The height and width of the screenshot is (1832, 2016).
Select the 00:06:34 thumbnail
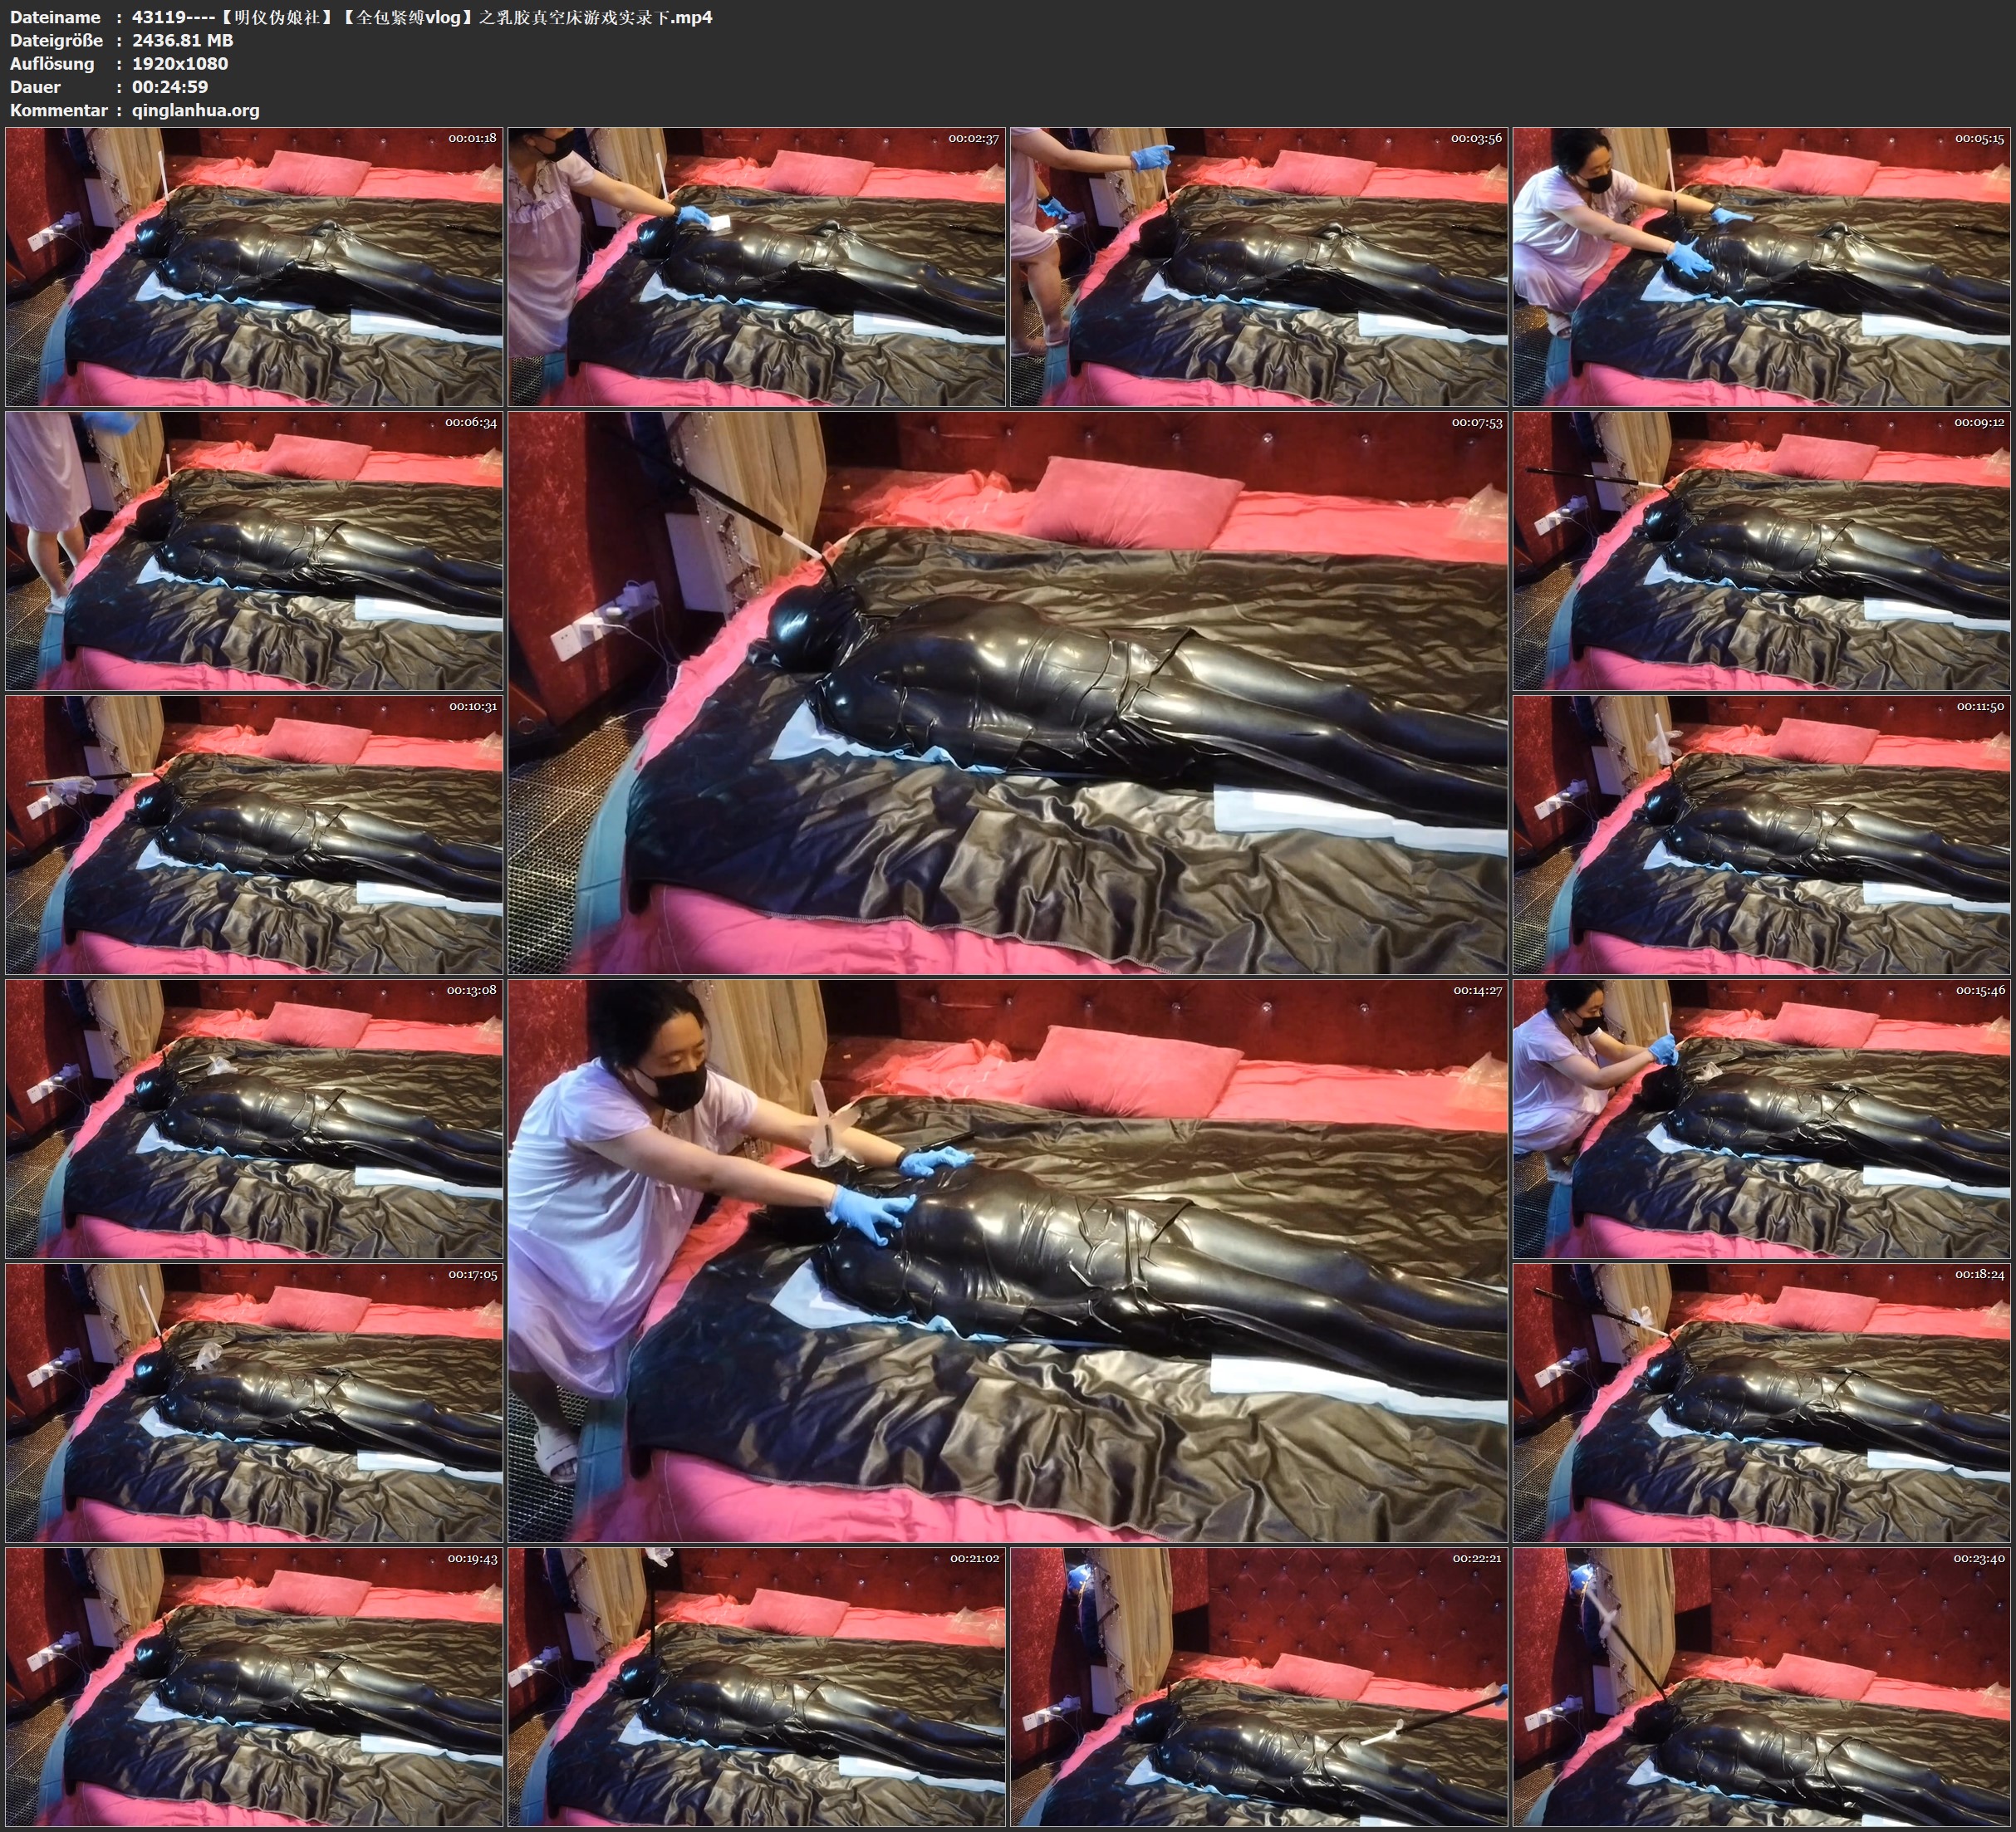point(254,550)
